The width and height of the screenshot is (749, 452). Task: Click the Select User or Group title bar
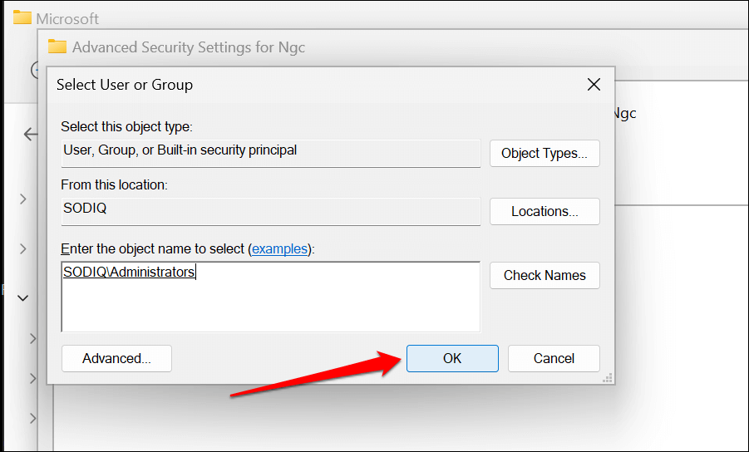click(x=316, y=84)
